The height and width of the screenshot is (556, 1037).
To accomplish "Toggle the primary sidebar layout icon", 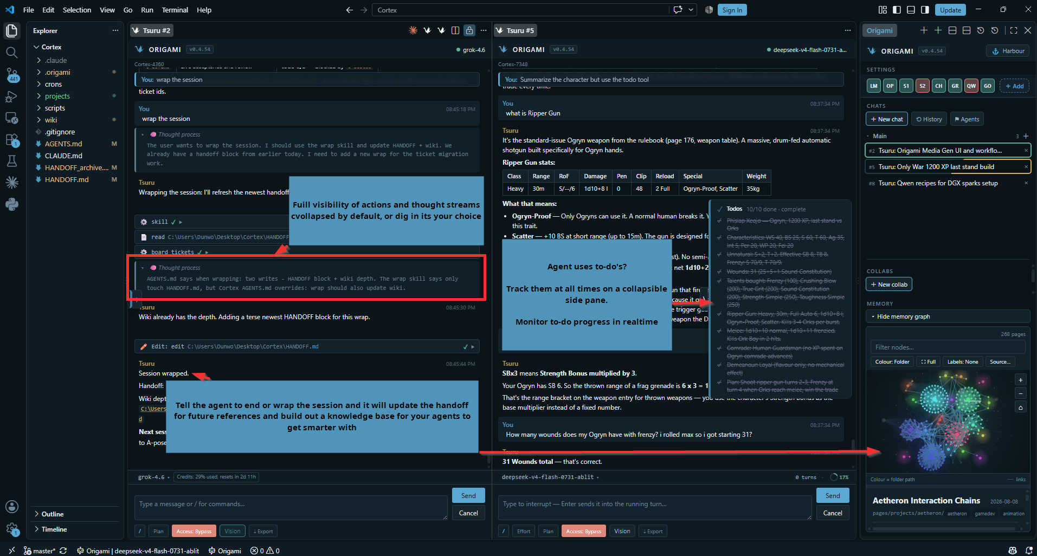I will click(897, 10).
